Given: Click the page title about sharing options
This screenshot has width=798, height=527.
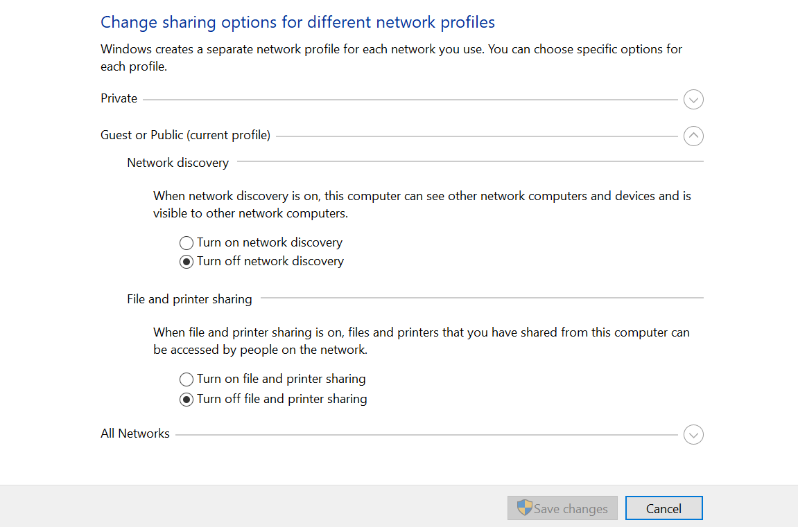Looking at the screenshot, I should pyautogui.click(x=298, y=21).
